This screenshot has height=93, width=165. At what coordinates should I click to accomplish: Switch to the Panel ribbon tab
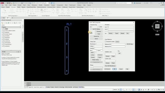[x=19, y=7]
